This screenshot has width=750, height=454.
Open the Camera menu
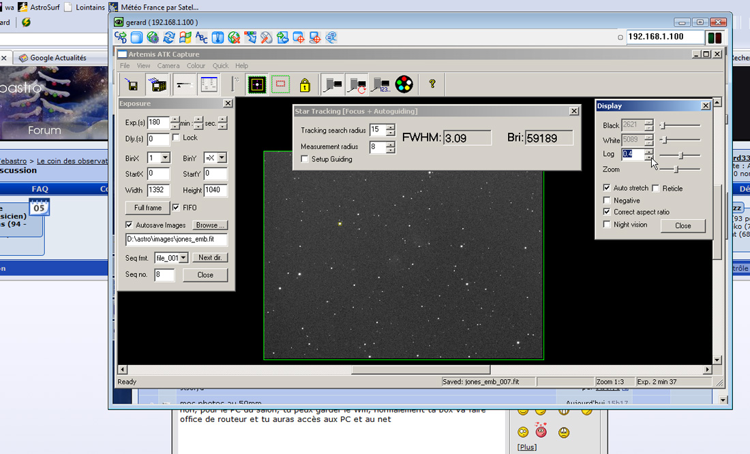[168, 66]
